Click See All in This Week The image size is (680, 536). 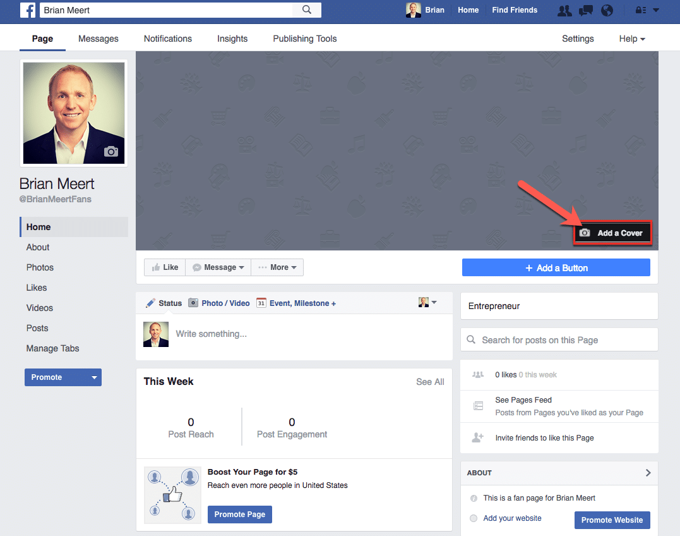430,382
